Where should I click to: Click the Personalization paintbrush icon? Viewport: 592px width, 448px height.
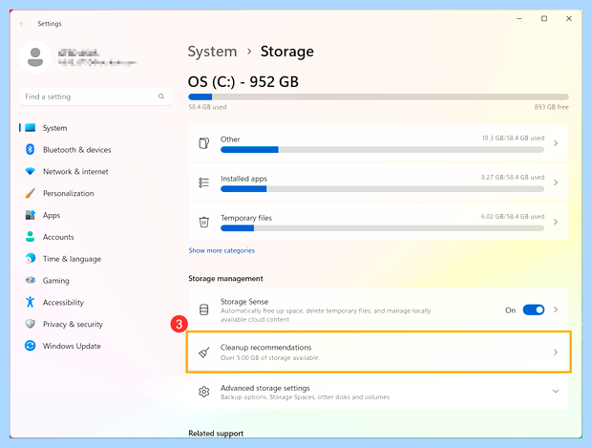click(31, 193)
